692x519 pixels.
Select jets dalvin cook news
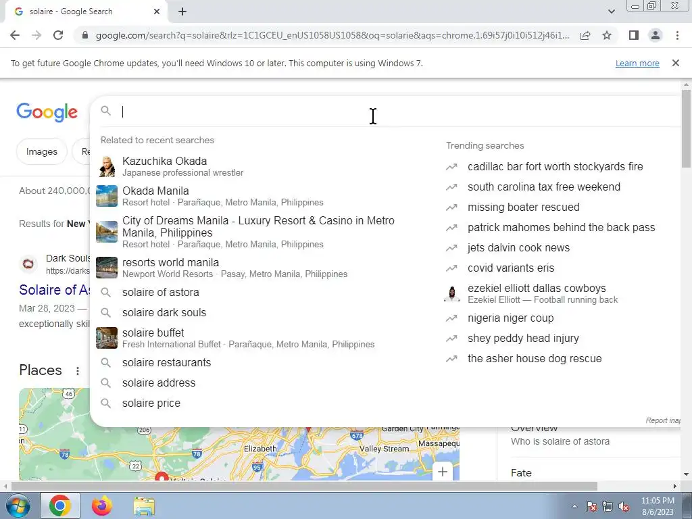pos(518,247)
